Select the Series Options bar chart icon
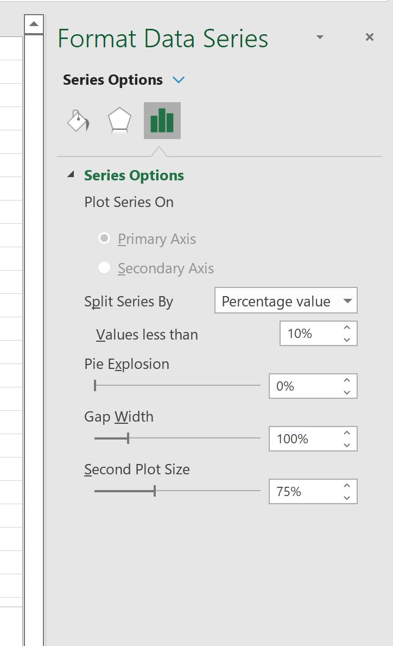Image resolution: width=393 pixels, height=646 pixels. pos(162,121)
